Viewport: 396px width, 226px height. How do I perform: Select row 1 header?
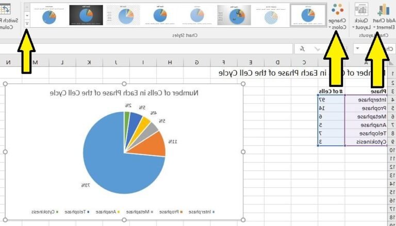[x=392, y=74]
